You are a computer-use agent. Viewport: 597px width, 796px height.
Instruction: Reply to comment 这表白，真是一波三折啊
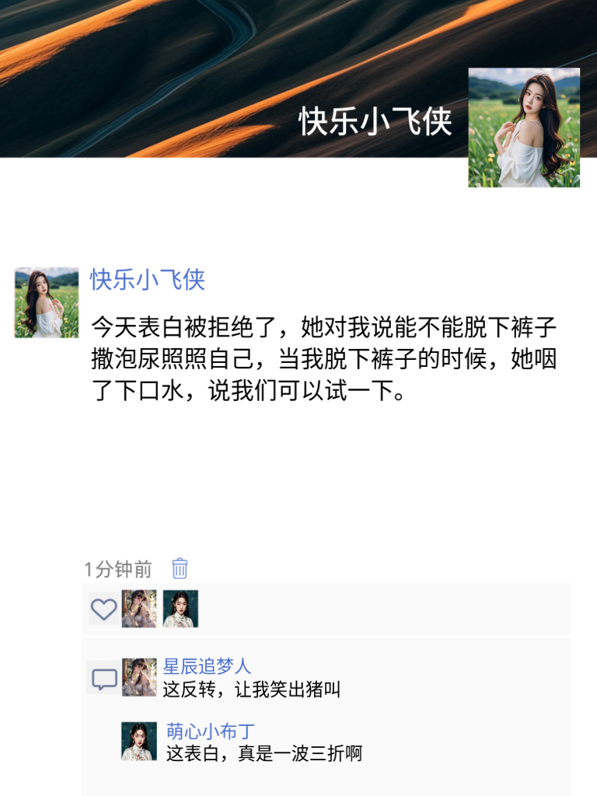coord(264,753)
